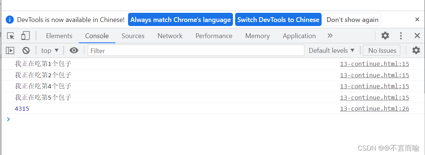
Task: Clear the console with the ban icon
Action: (x=26, y=51)
